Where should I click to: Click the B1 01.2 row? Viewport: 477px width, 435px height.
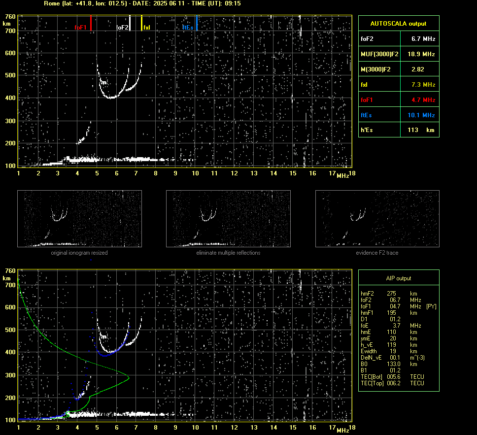coord(380,370)
